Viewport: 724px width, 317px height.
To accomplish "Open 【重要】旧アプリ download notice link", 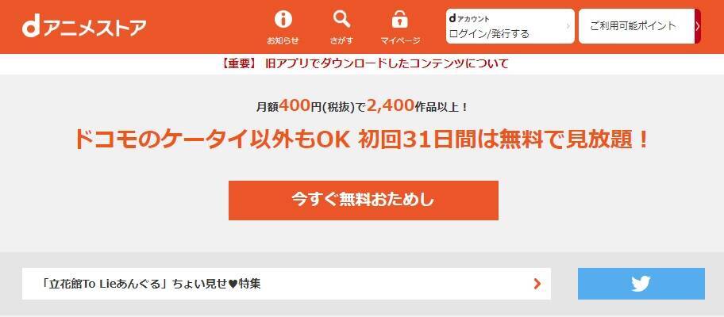I will [x=364, y=63].
